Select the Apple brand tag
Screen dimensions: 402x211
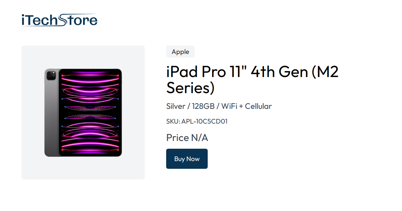[180, 52]
